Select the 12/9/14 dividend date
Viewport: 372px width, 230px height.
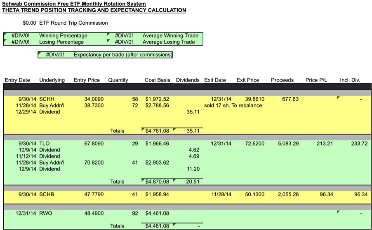28,169
